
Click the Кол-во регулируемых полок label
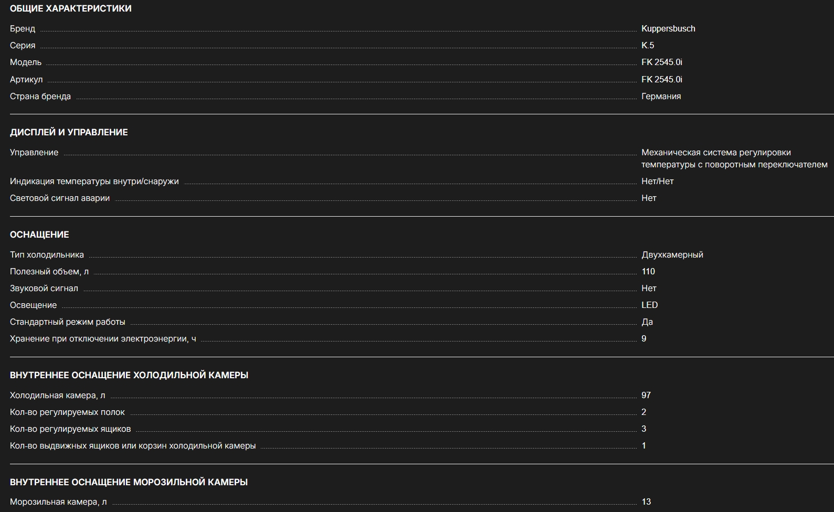tap(67, 412)
